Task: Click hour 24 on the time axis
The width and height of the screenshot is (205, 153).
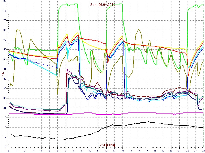Action: (203, 150)
